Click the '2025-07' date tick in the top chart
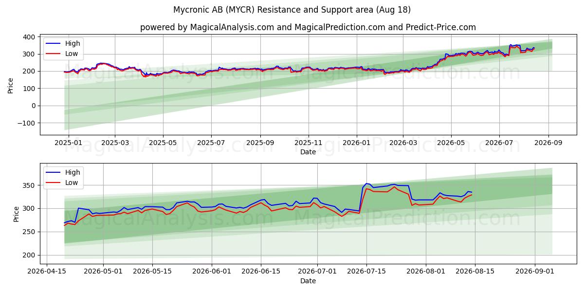Viewport: 584px width, 292px height. [x=211, y=143]
